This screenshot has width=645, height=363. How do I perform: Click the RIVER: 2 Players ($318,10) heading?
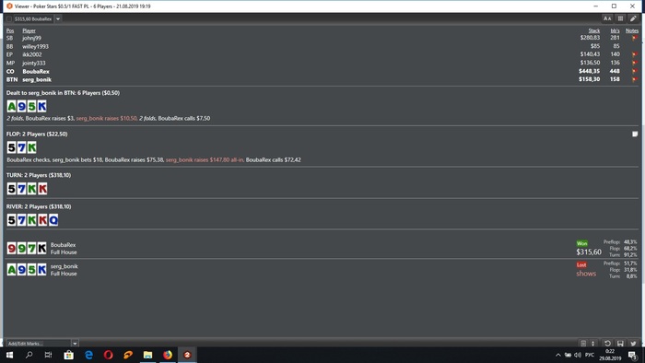pyautogui.click(x=39, y=206)
